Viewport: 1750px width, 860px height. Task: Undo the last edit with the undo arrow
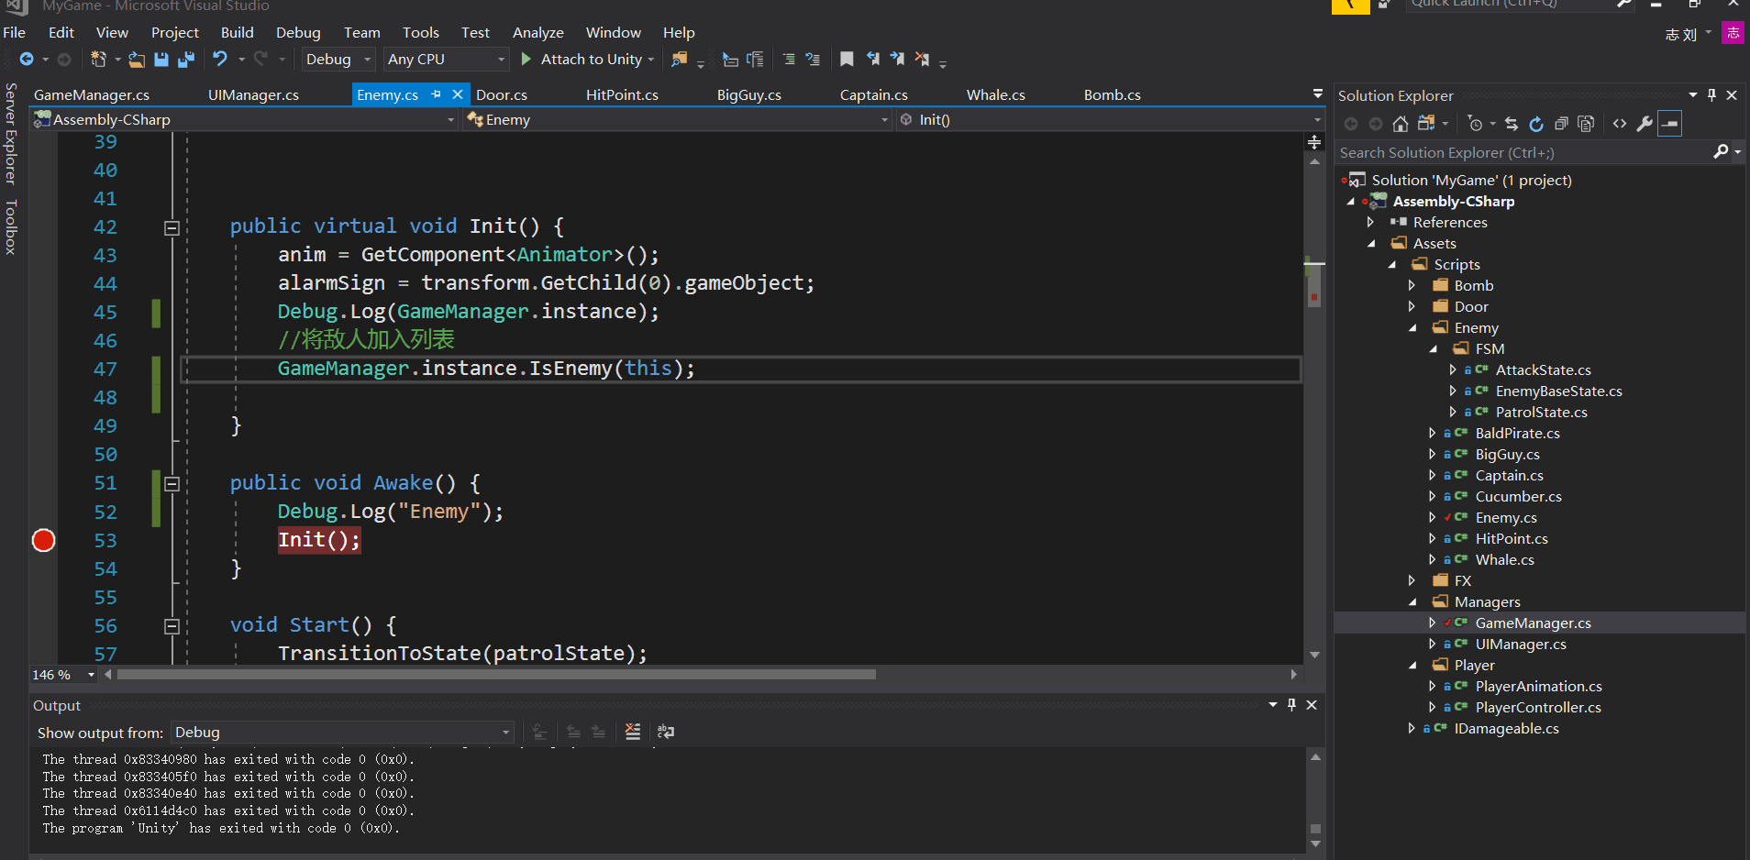(220, 60)
